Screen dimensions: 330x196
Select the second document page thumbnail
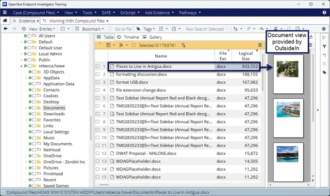pyautogui.click(x=288, y=118)
